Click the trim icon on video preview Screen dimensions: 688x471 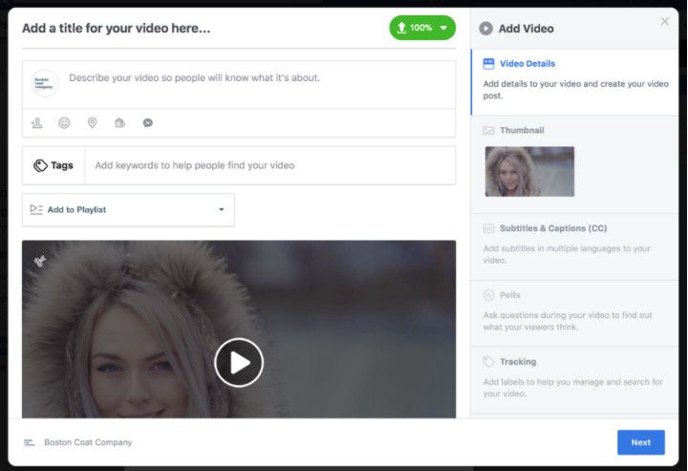[40, 260]
